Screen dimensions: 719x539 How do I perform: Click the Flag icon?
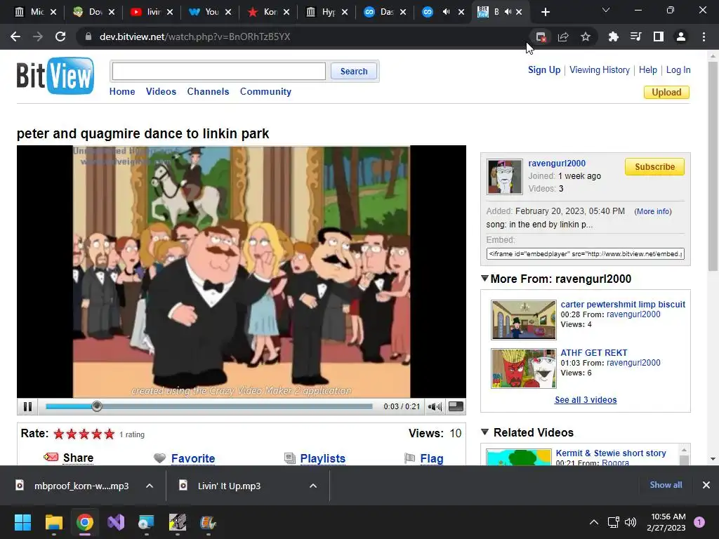pyautogui.click(x=409, y=458)
